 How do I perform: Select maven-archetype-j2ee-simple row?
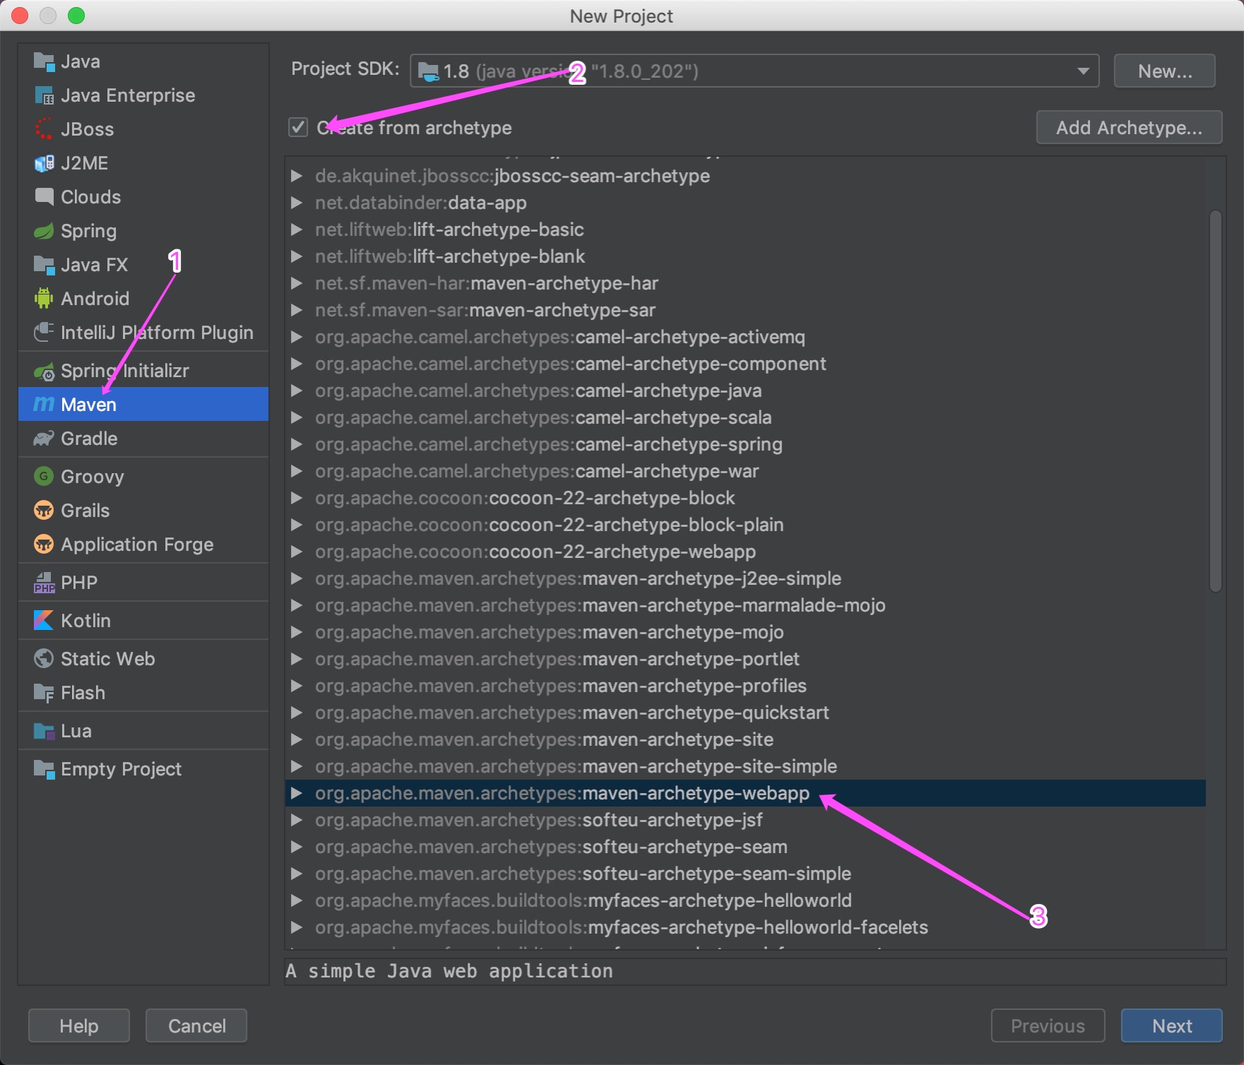tap(745, 578)
